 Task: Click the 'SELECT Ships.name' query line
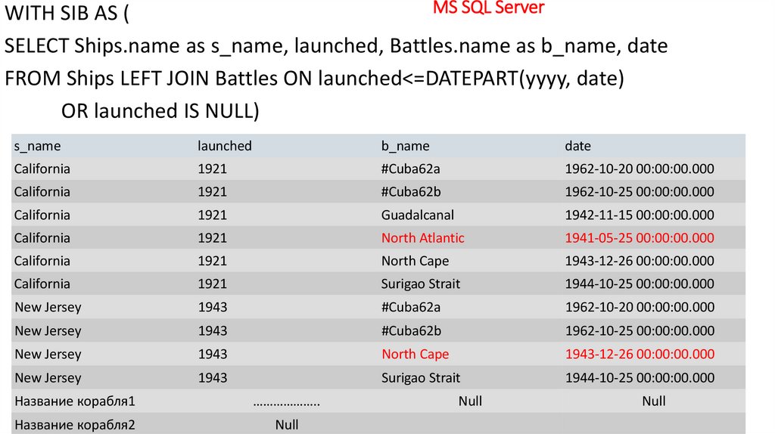(335, 46)
